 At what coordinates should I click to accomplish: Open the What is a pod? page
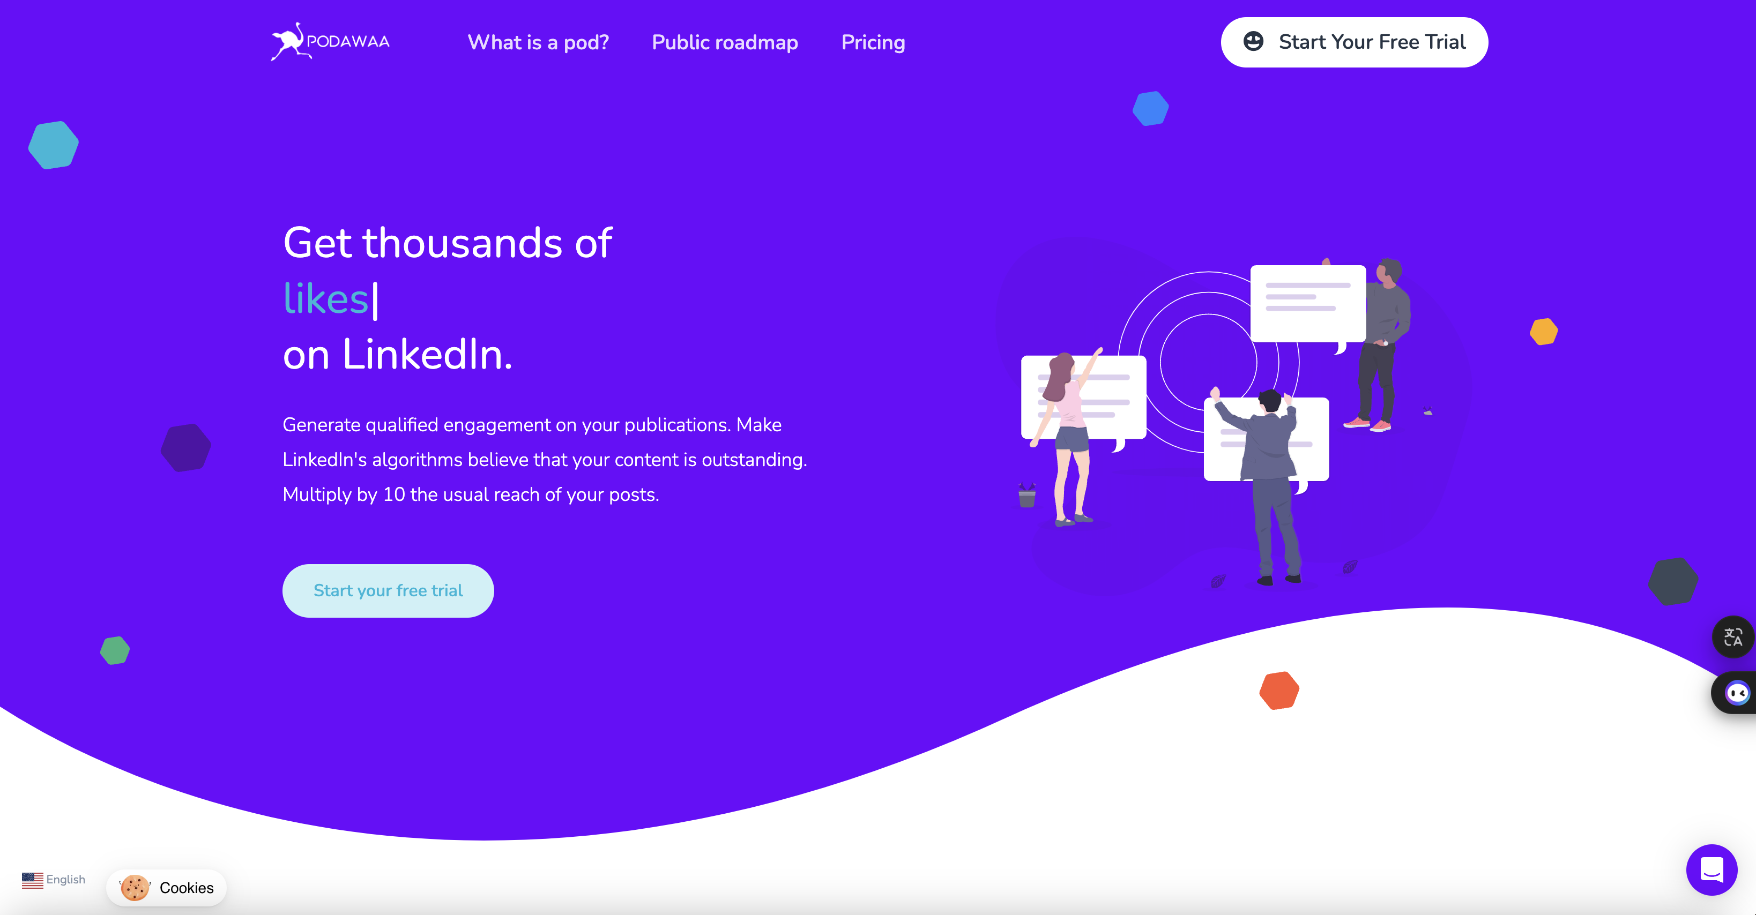[x=538, y=42]
